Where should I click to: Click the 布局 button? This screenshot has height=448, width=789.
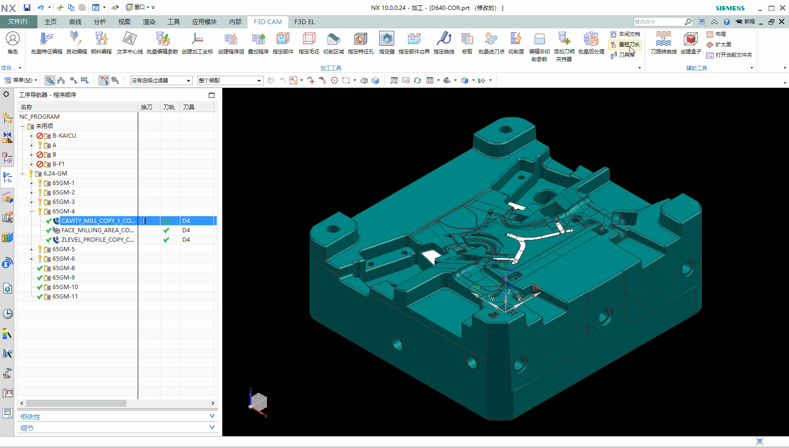717,34
